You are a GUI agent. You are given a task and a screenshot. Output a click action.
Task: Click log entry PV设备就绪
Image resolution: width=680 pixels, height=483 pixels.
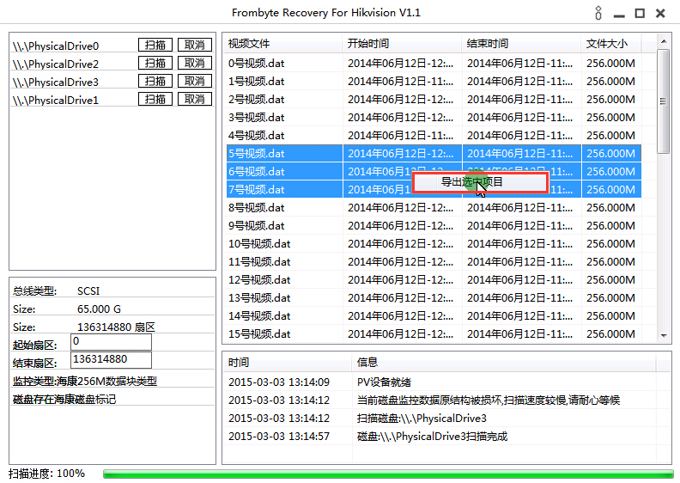[385, 382]
